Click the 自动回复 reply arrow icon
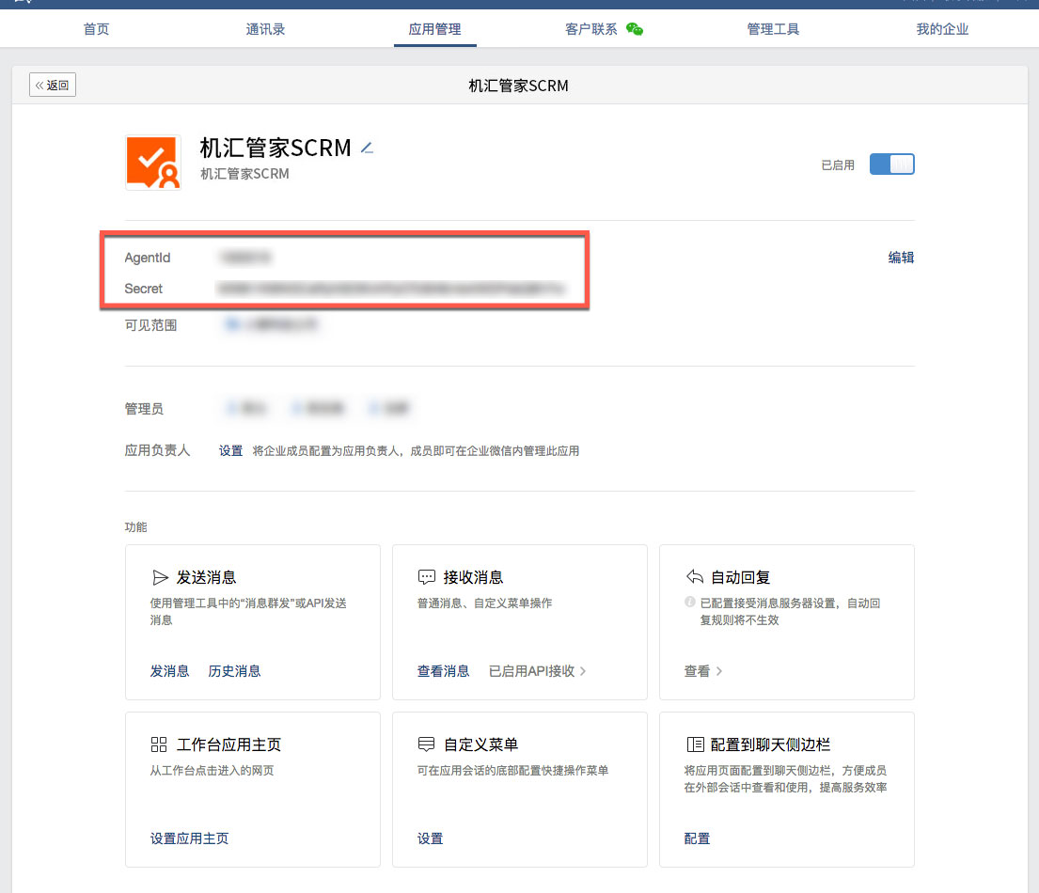This screenshot has width=1039, height=893. pos(695,576)
